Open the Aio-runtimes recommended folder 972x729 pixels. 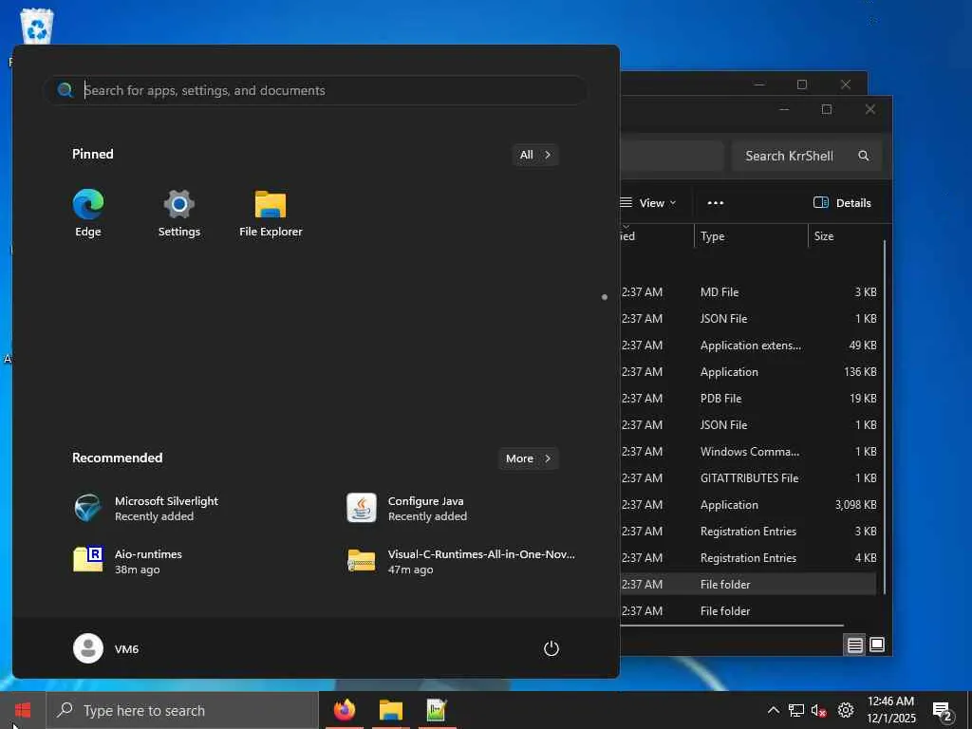tap(128, 561)
